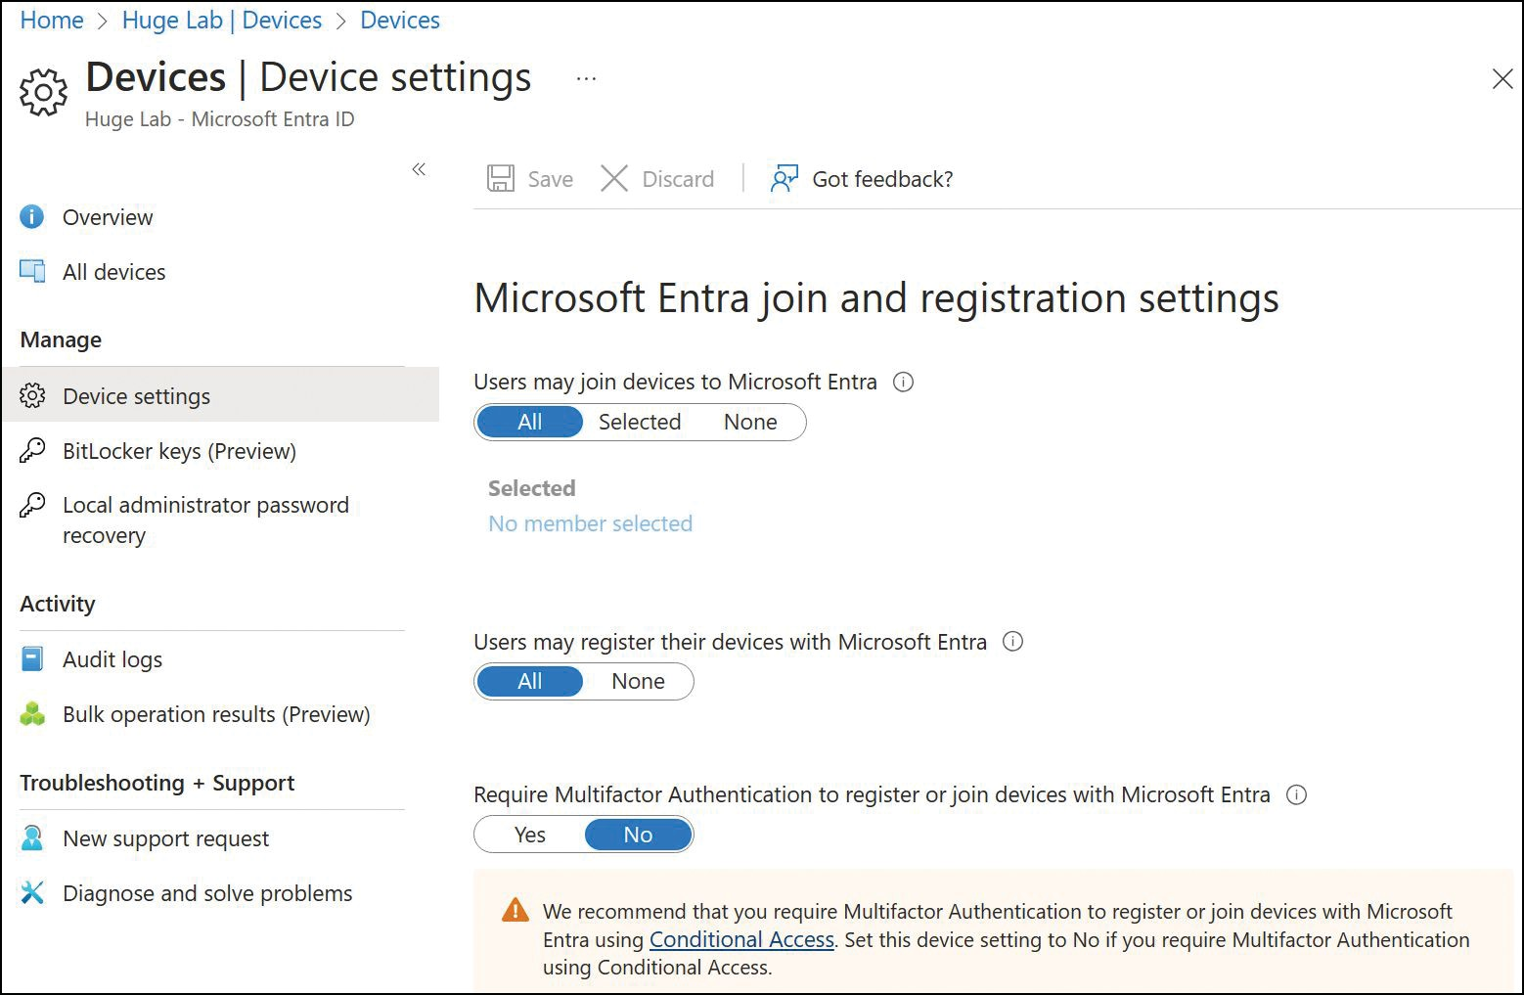
Task: Click the info icon beside Users may register devices
Action: 1013,642
